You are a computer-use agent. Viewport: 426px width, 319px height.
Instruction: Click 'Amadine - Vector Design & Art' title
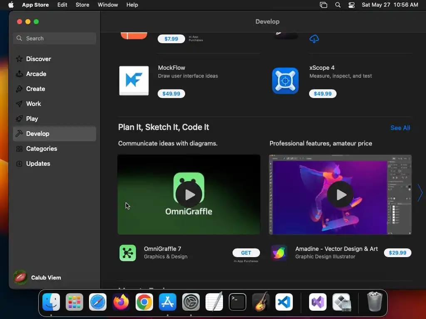336,249
